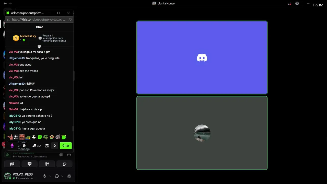Toggle Discord camera button
The height and width of the screenshot is (184, 327).
12,164
